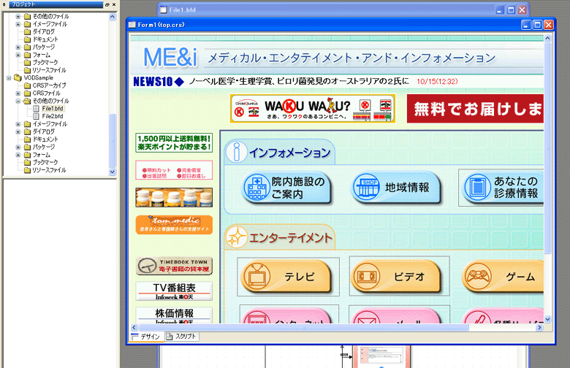570x368 pixels.
Task: Click the clipboard icon on あなたの診療情報
Action: 478,188
